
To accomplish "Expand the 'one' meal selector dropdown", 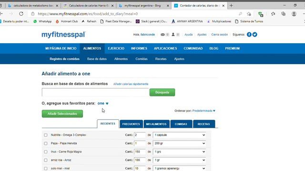I will pos(103,104).
